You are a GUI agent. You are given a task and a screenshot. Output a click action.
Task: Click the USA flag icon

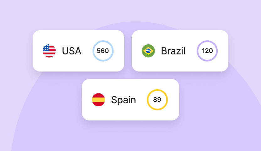[49, 51]
